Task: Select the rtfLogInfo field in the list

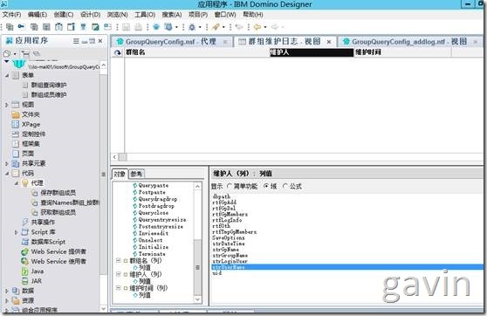Action: pos(227,220)
